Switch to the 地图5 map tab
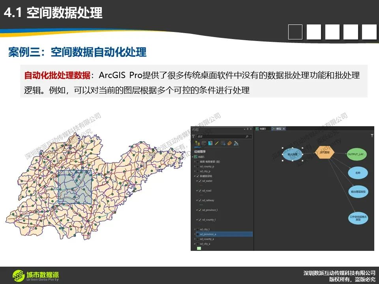Image resolution: width=379 pixels, height=284 pixels. [261, 129]
